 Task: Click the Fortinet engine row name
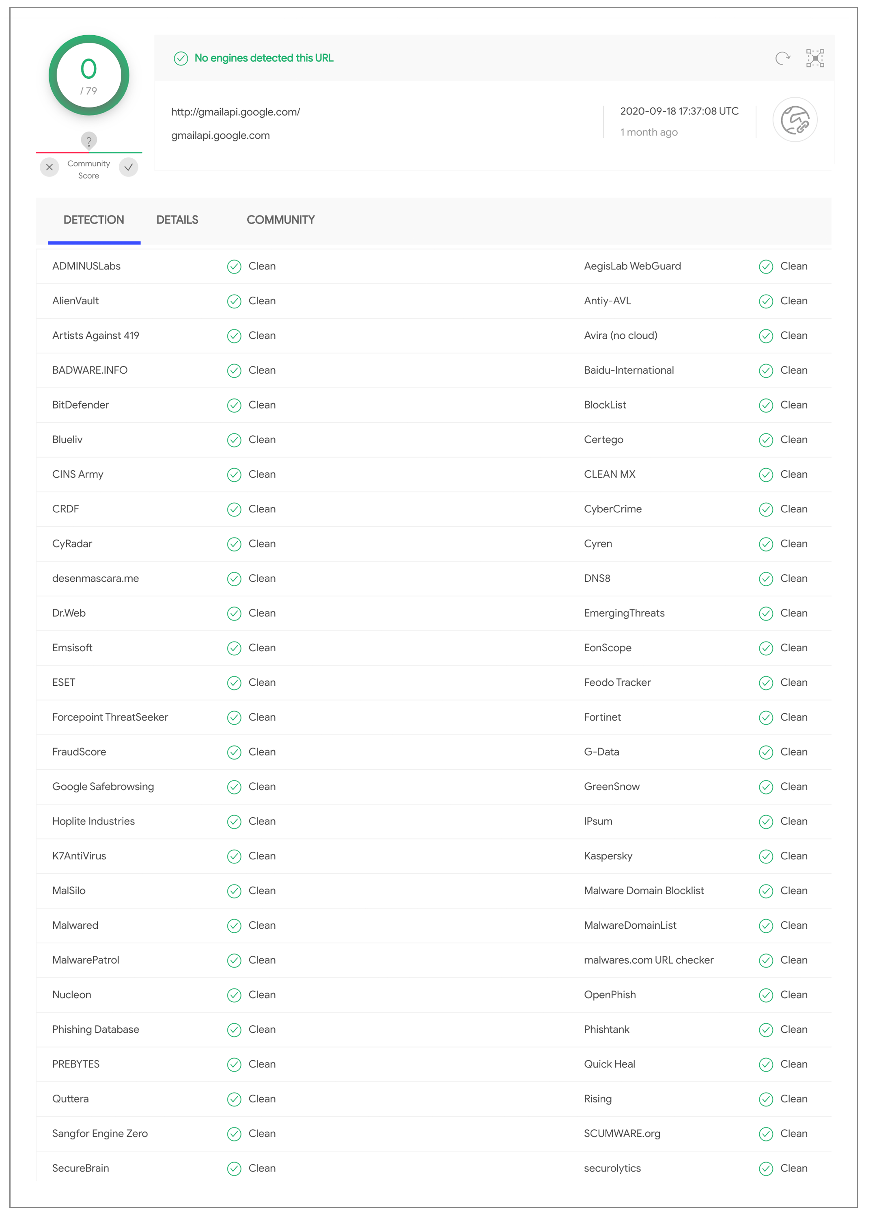[x=602, y=717]
